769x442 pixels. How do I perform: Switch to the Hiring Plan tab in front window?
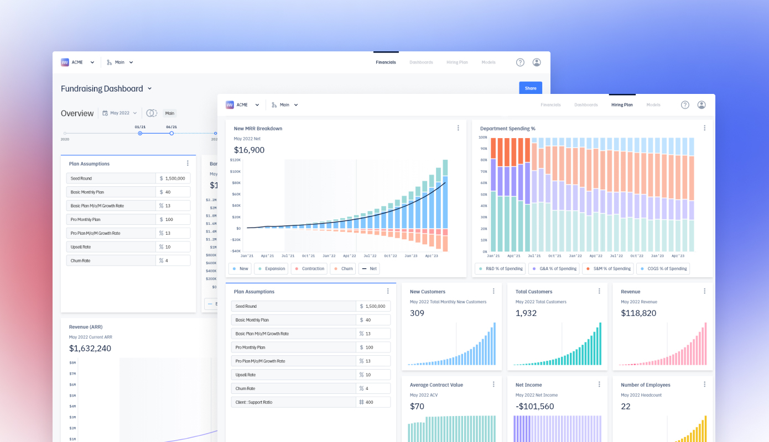(622, 105)
